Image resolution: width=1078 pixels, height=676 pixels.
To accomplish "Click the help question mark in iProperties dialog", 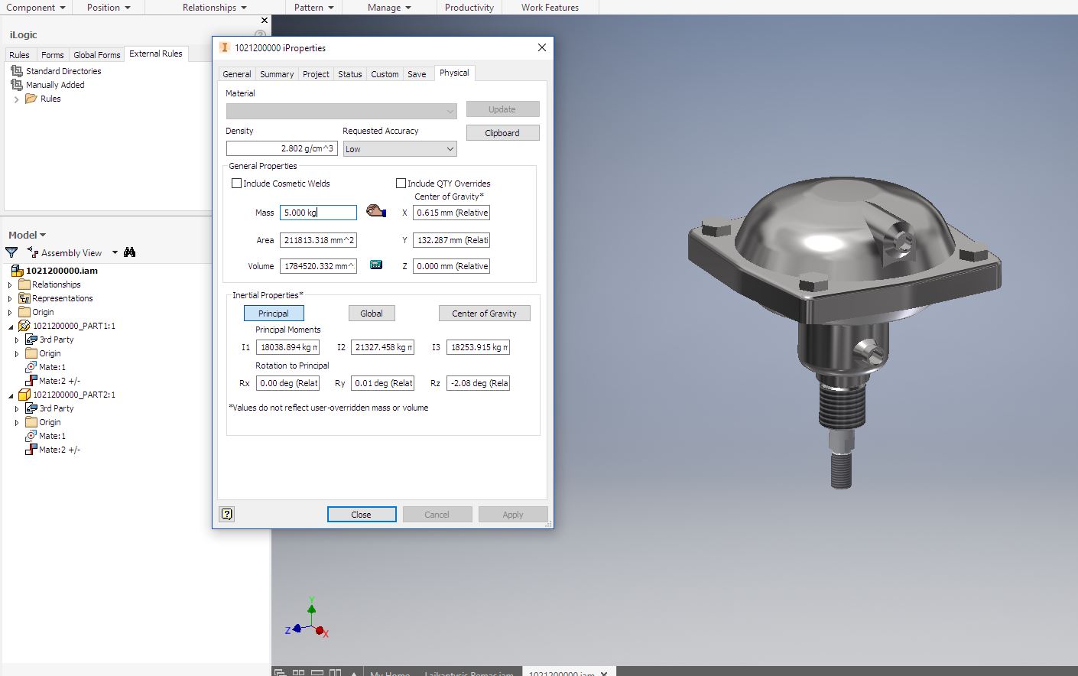I will coord(226,514).
